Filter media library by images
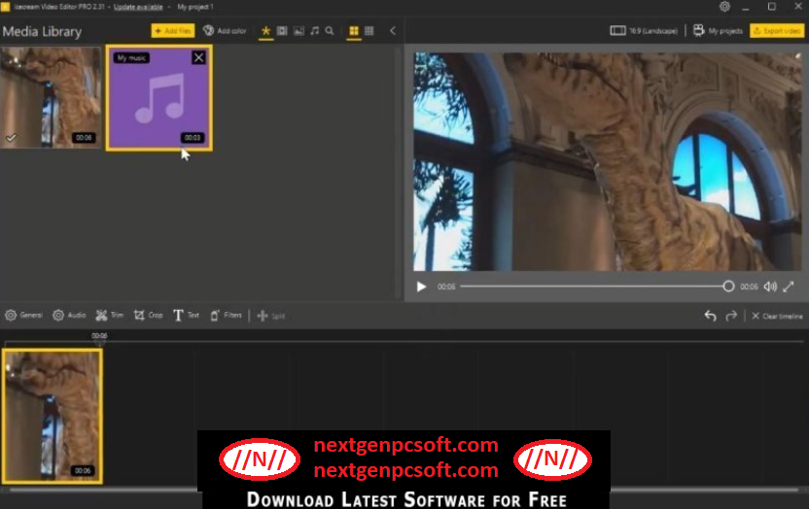The width and height of the screenshot is (809, 509). [x=299, y=31]
